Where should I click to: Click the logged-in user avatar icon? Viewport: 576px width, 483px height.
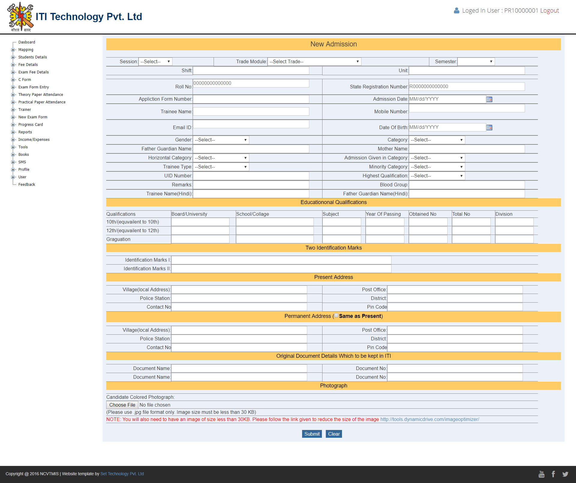click(456, 10)
